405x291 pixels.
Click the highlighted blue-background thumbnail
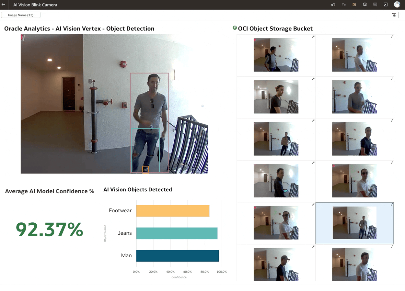[354, 223]
